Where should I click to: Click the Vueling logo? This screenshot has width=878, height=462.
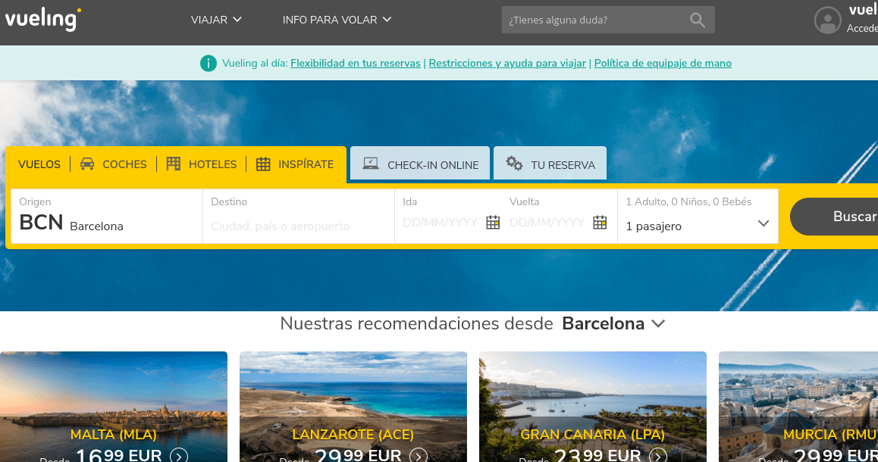point(42,18)
